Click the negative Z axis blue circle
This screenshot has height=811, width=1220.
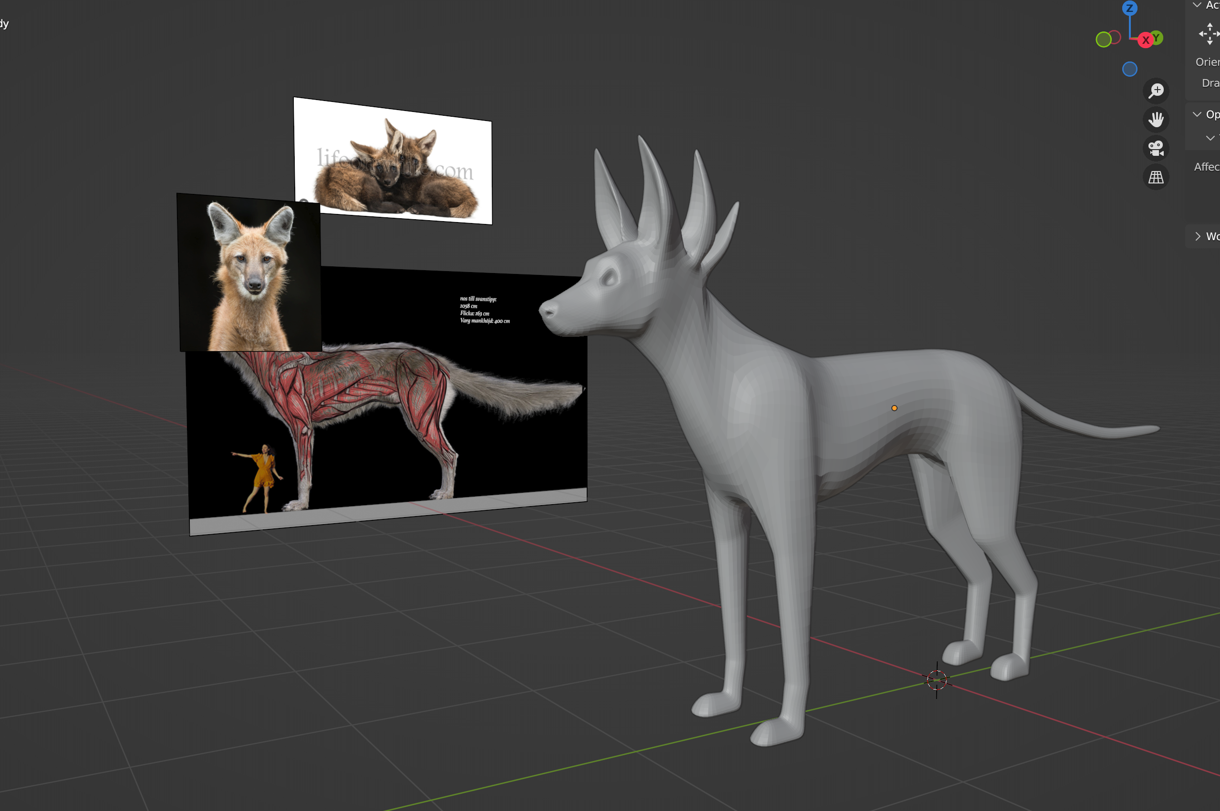click(x=1129, y=69)
